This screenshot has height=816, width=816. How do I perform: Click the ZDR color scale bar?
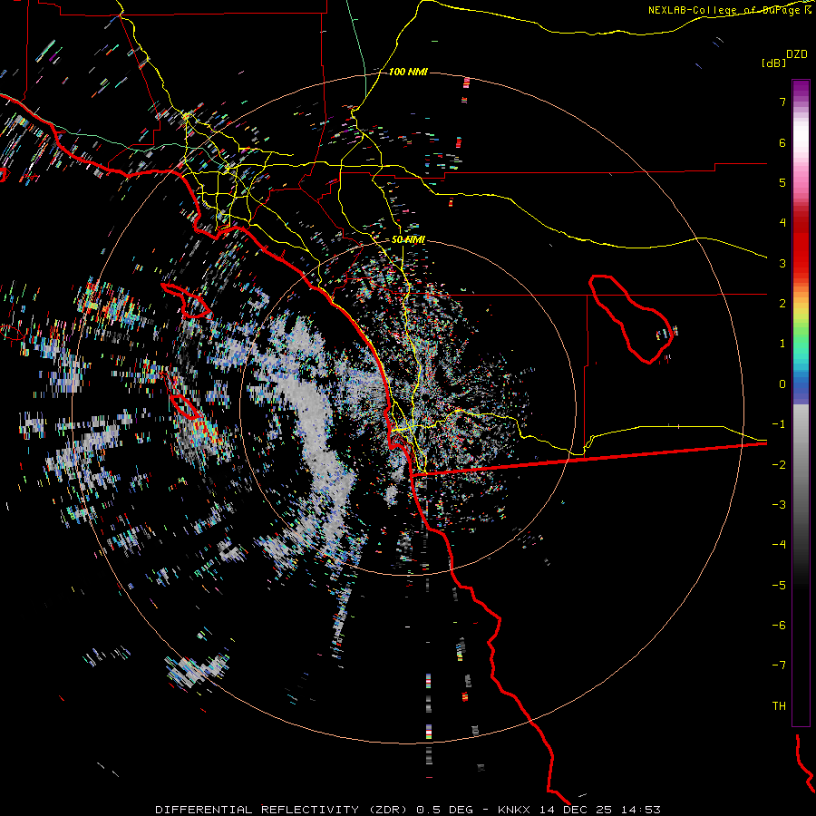[801, 403]
